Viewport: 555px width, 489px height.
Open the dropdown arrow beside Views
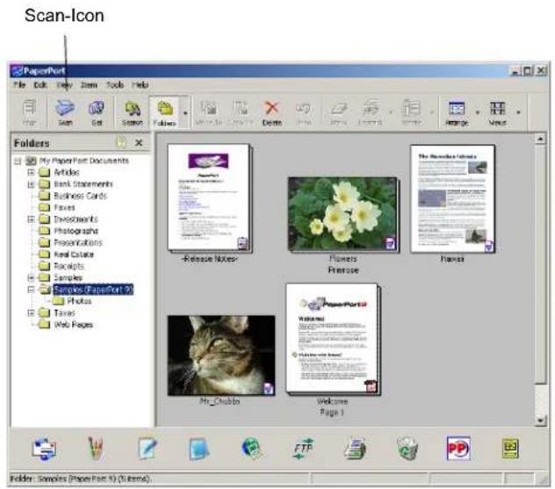pos(518,112)
